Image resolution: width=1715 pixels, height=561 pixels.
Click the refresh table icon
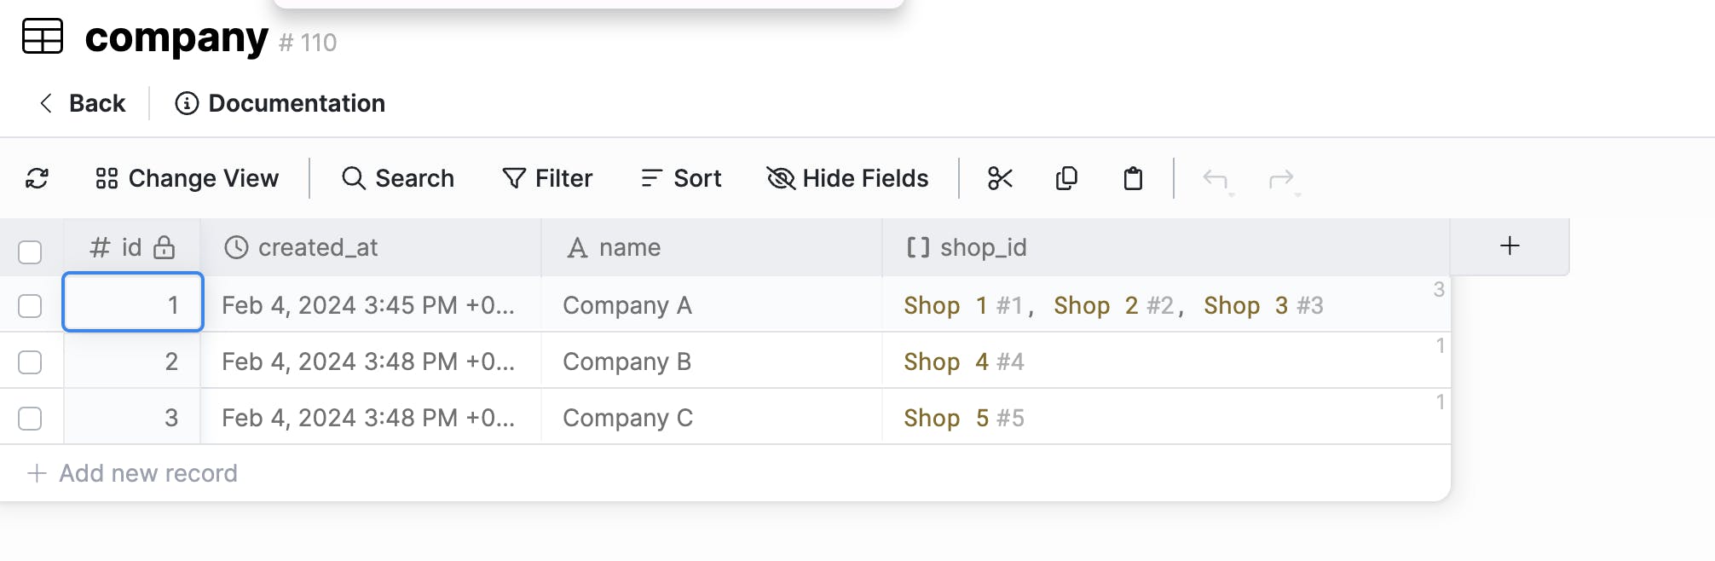37,178
